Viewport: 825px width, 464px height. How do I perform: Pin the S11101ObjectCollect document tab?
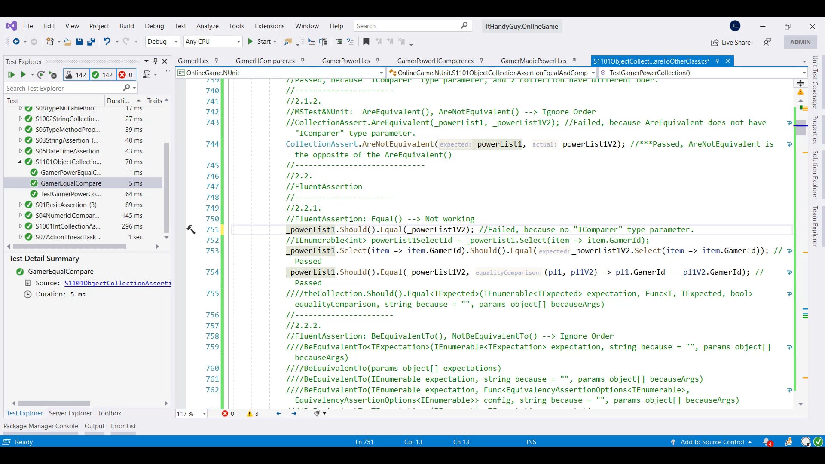coord(718,61)
